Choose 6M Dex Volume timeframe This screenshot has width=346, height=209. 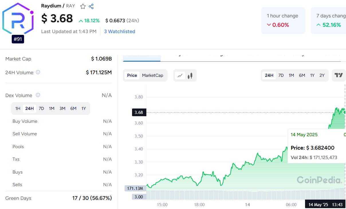click(x=73, y=108)
